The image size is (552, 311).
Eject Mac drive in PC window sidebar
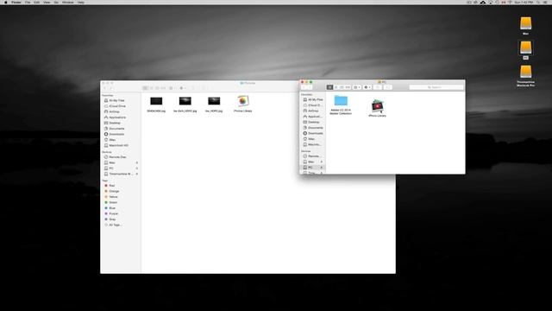pos(322,162)
